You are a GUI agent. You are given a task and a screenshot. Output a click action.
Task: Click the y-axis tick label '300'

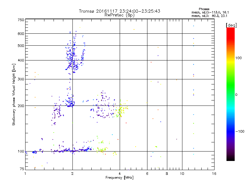pyautogui.click(x=21, y=79)
